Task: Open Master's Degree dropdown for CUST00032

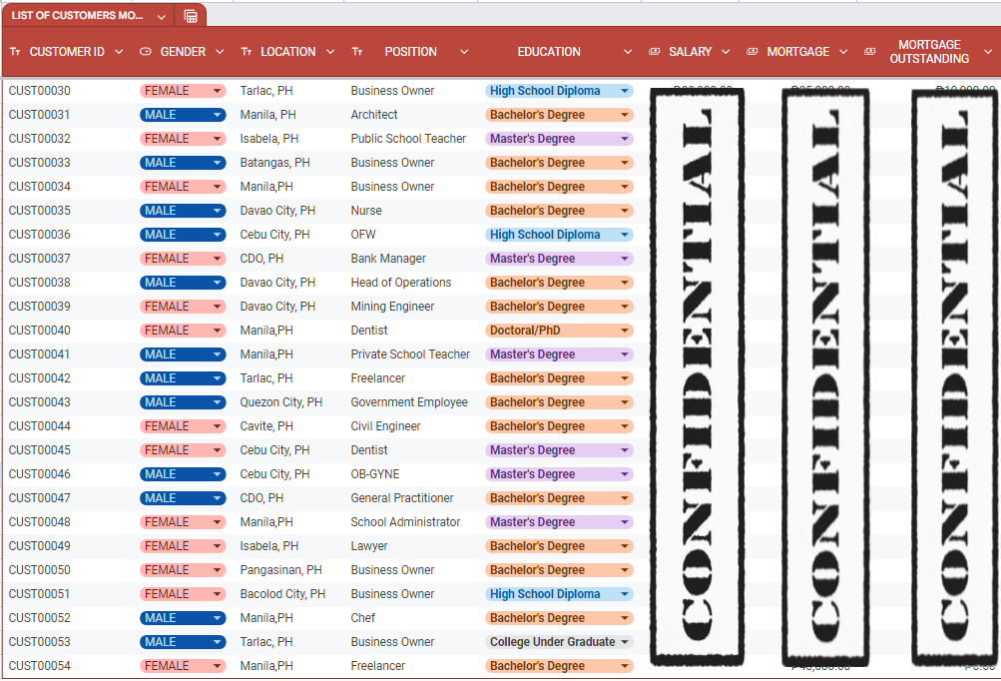Action: (559, 139)
